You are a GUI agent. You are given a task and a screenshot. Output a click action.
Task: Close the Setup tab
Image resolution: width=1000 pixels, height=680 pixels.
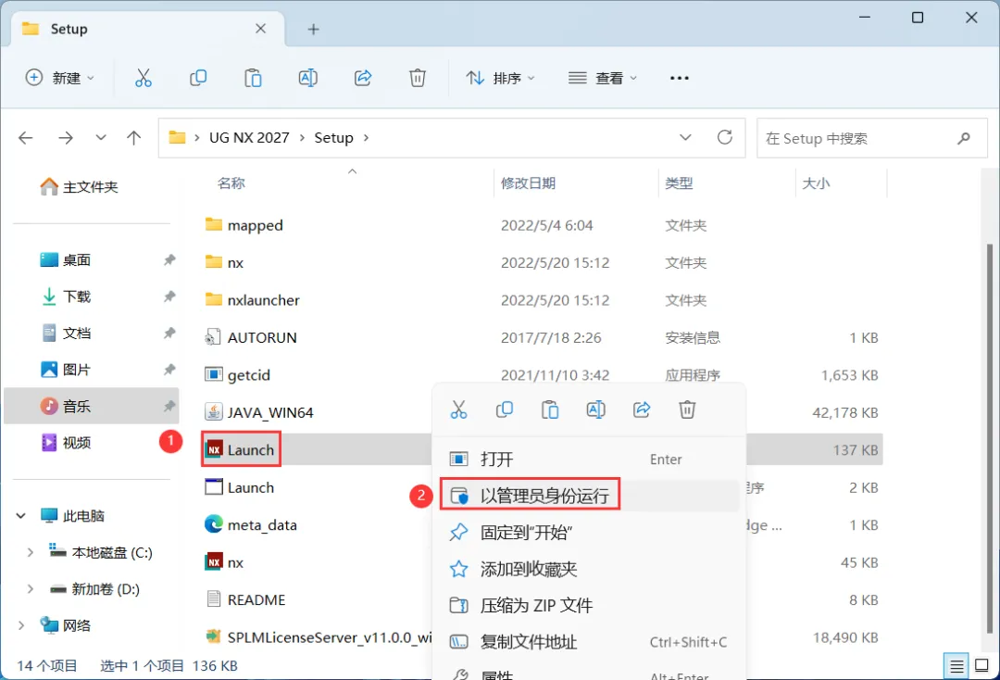[261, 29]
